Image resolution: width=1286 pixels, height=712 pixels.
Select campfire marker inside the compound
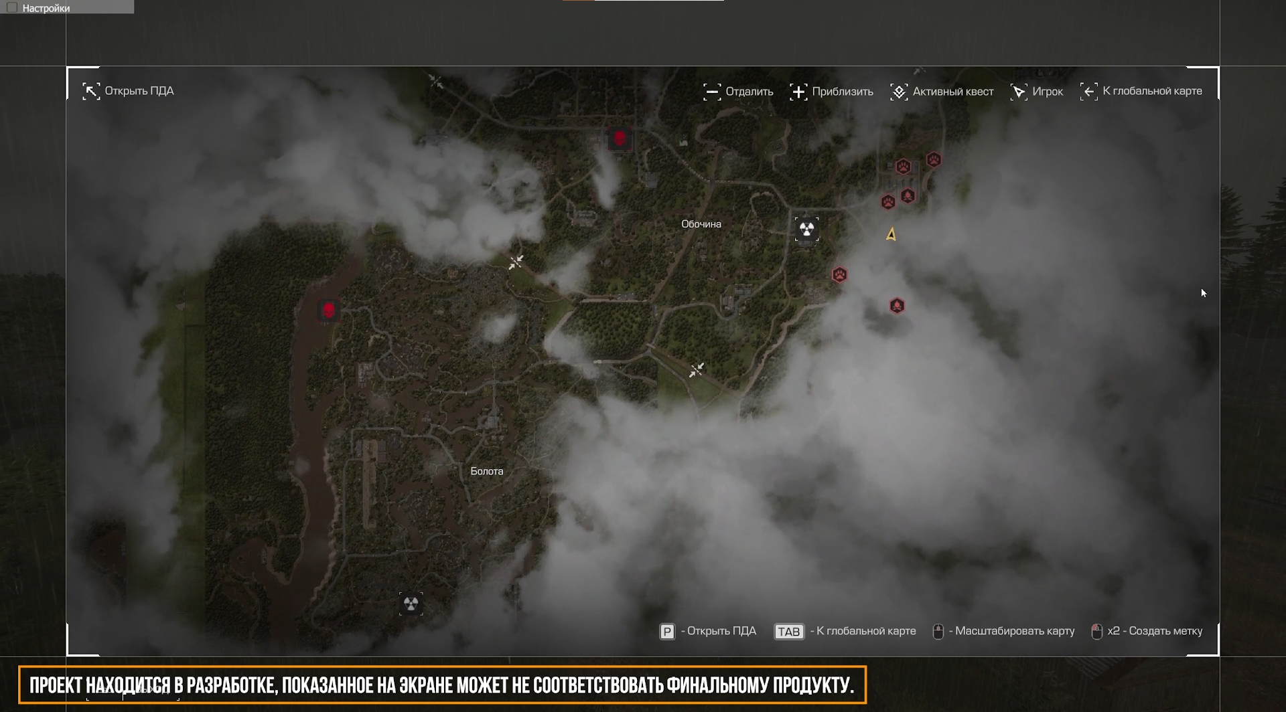point(908,195)
